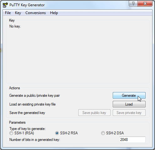Image resolution: width=155 pixels, height=150 pixels.
Task: Click the Save private key button
Action: 129,113
